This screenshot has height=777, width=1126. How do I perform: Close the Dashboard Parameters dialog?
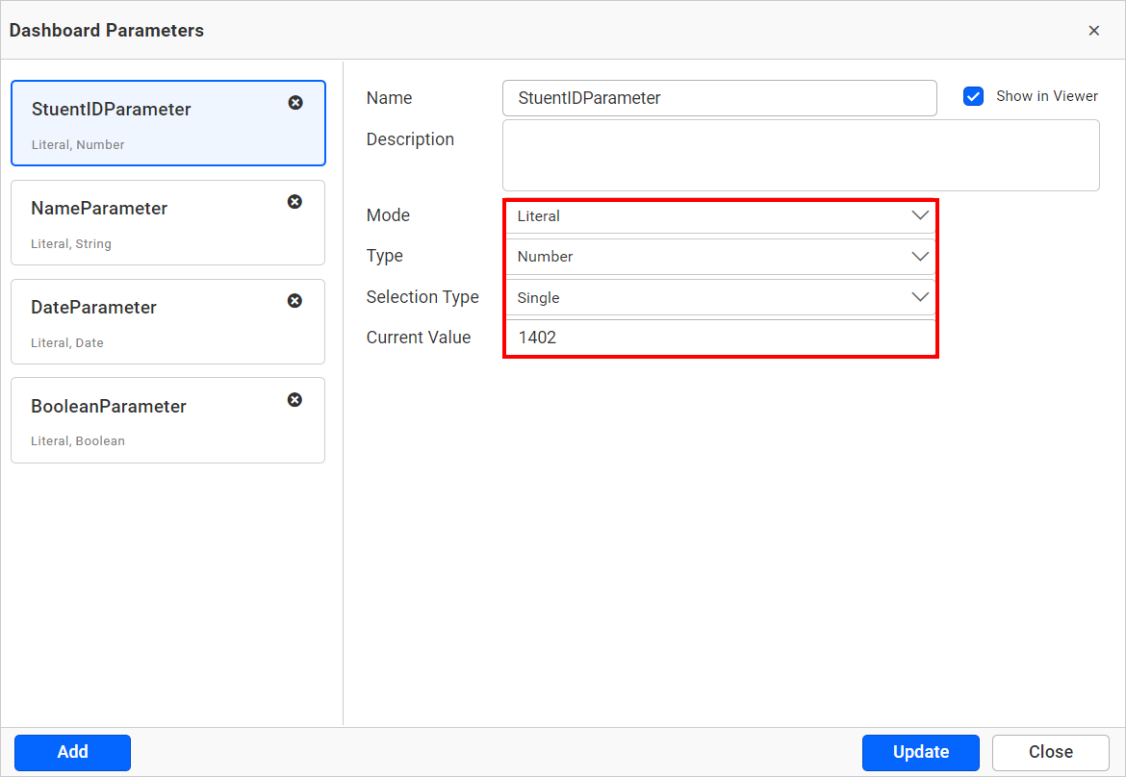(1094, 30)
